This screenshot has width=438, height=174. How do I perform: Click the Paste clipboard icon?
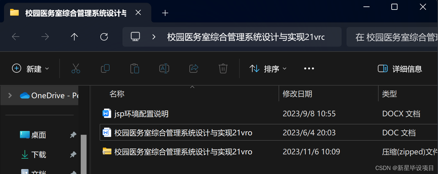[x=135, y=68]
